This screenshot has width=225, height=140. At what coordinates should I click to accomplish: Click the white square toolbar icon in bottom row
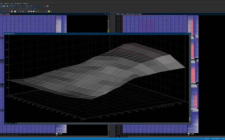click(15, 11)
